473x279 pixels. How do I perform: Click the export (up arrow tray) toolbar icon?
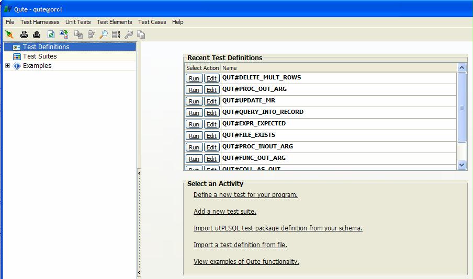37,34
